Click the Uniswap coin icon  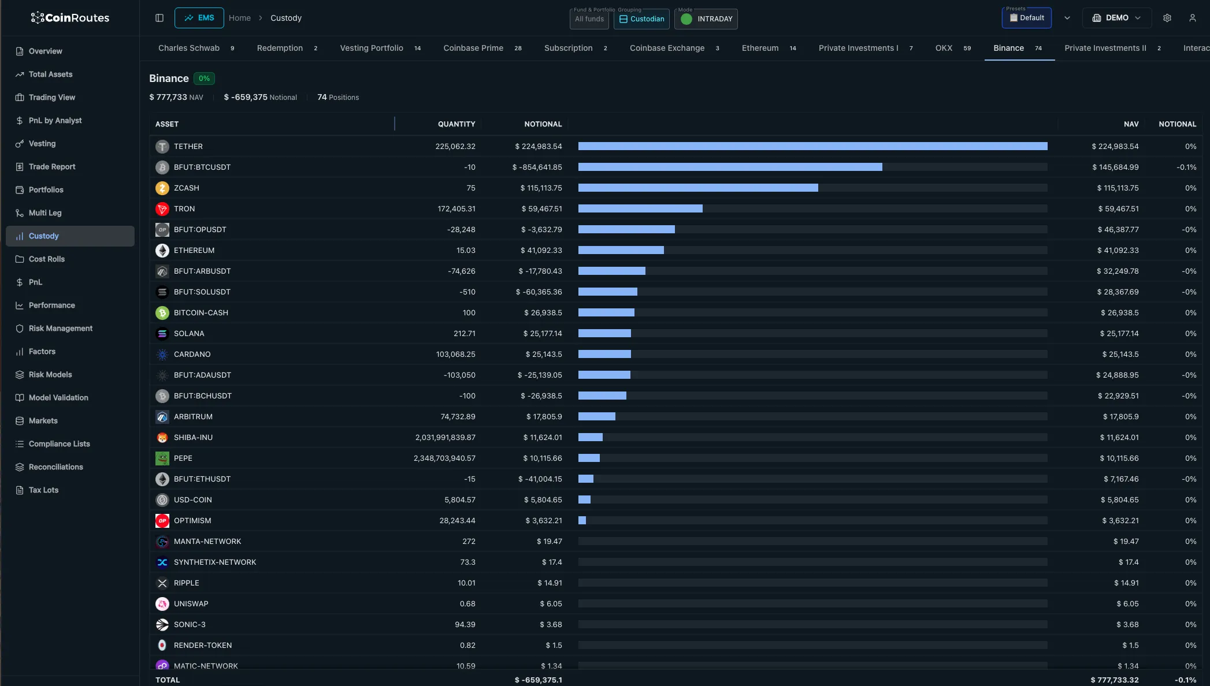162,604
